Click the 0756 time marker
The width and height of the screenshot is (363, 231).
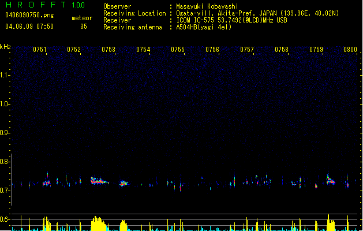tap(212, 50)
